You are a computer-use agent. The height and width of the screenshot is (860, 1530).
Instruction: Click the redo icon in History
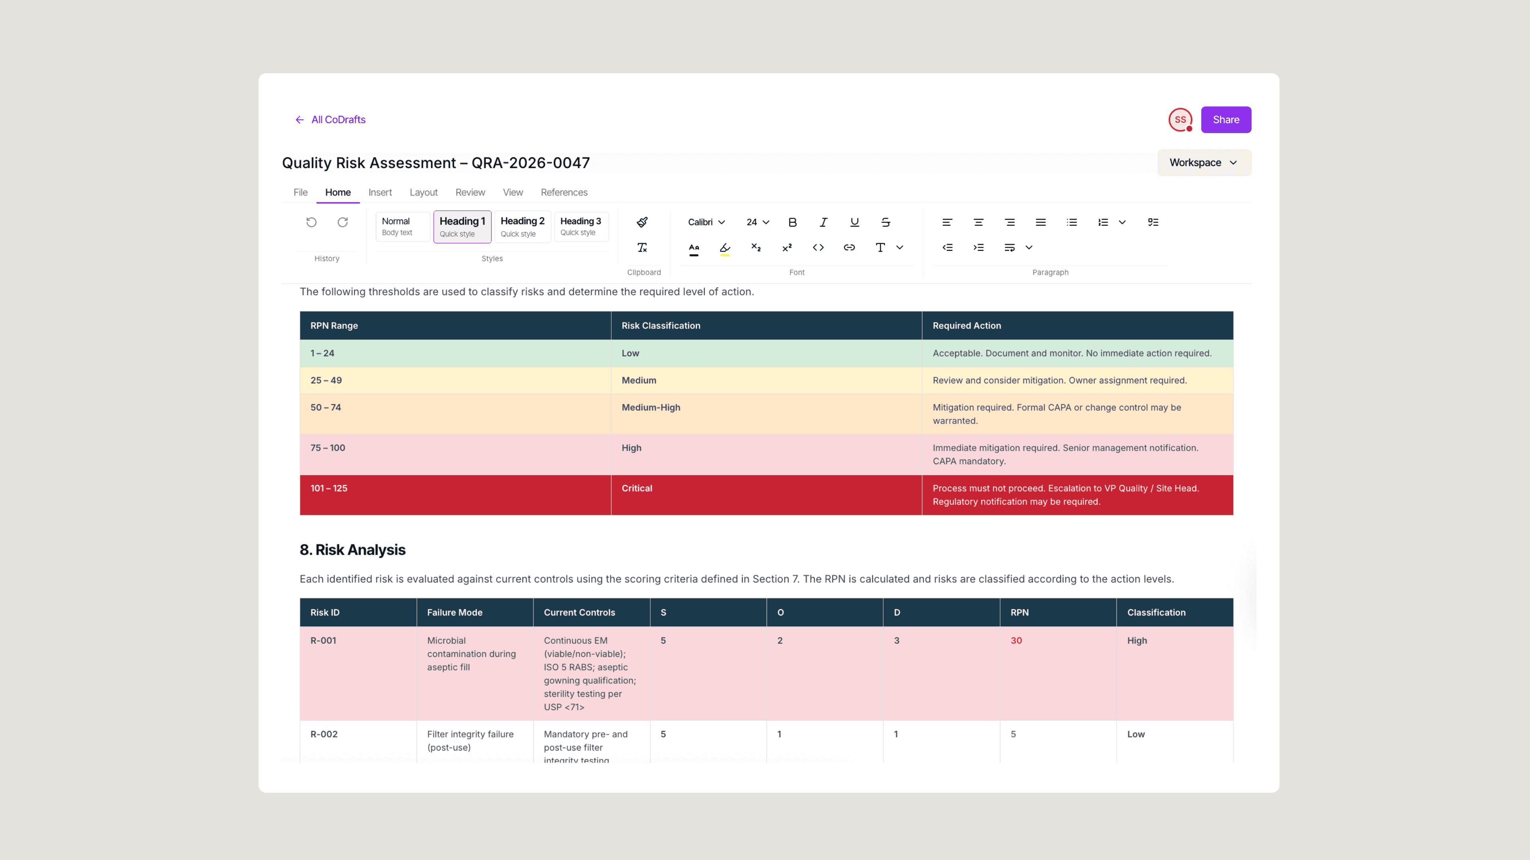343,222
